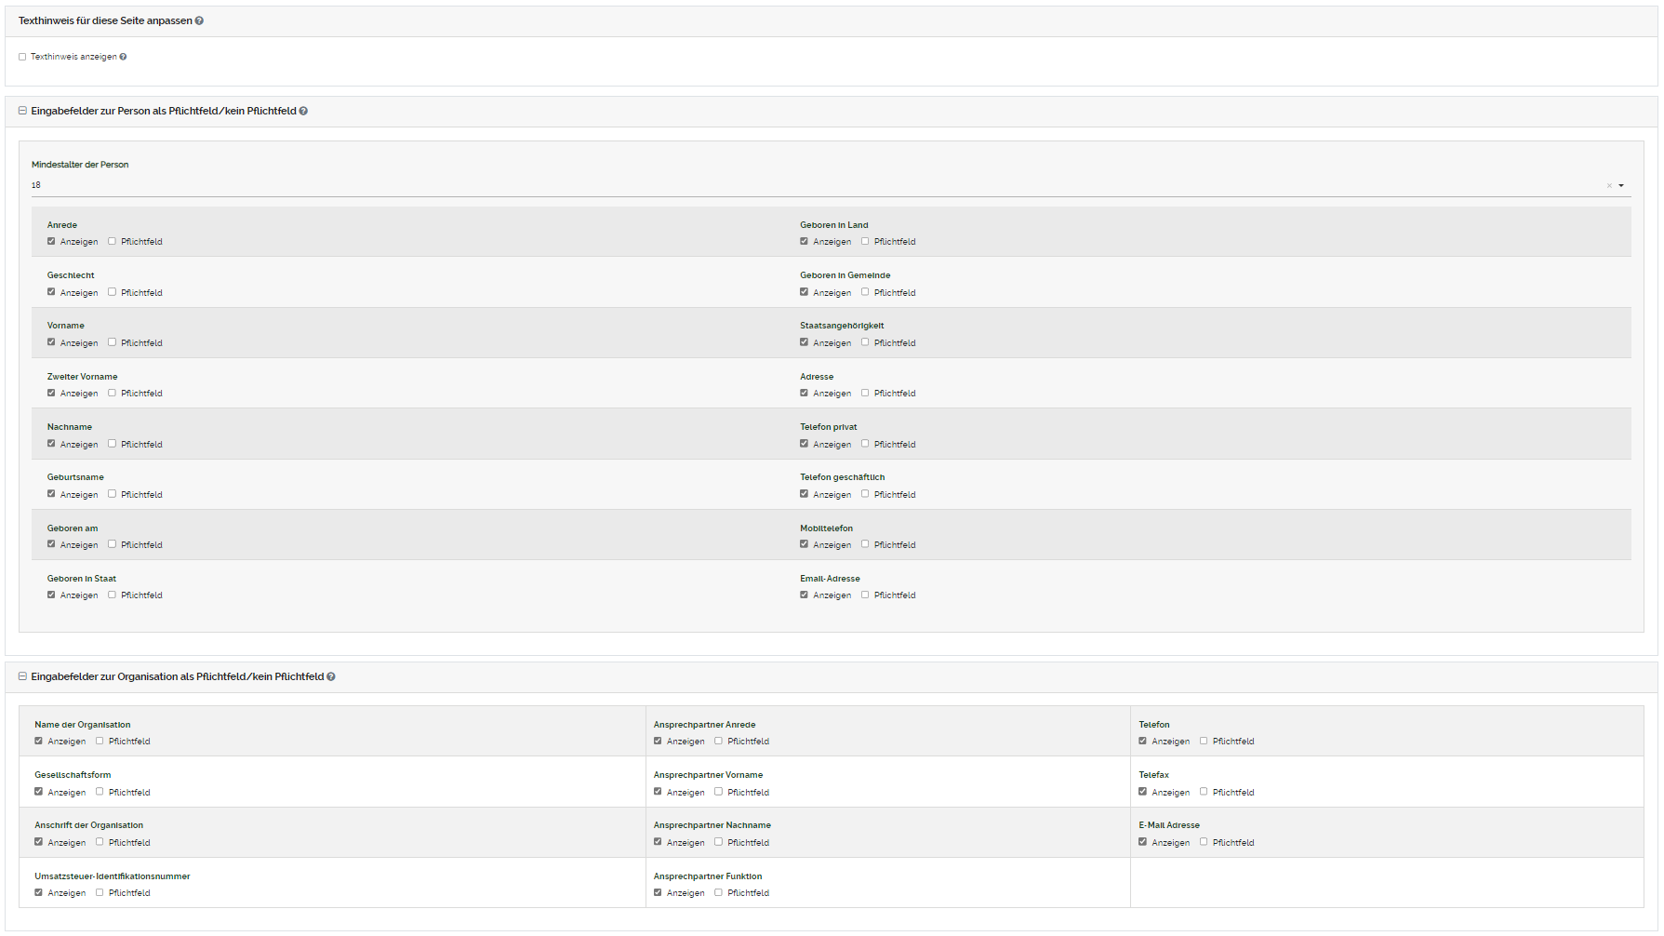The height and width of the screenshot is (936, 1664).
Task: Mark Ansprechpartner Funktion as Pflichtfeld
Action: 718,892
